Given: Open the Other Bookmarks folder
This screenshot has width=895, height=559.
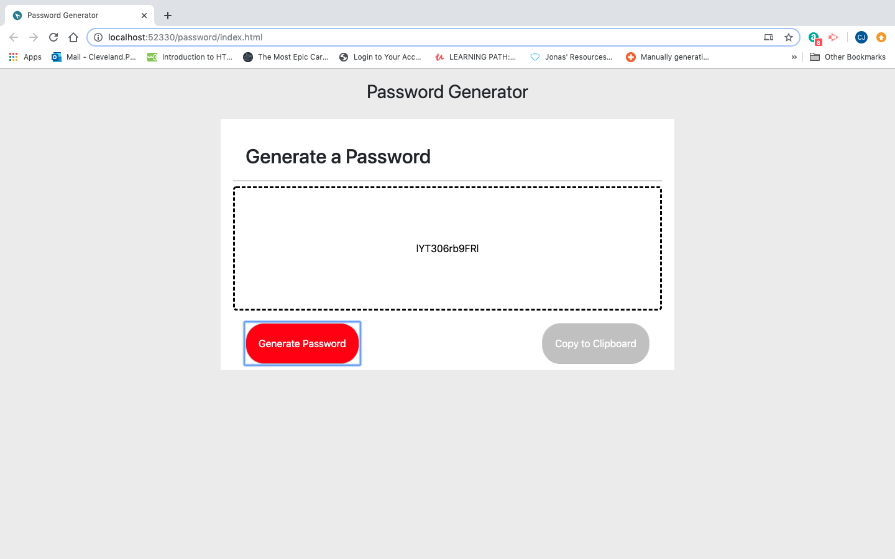Looking at the screenshot, I should coord(848,57).
